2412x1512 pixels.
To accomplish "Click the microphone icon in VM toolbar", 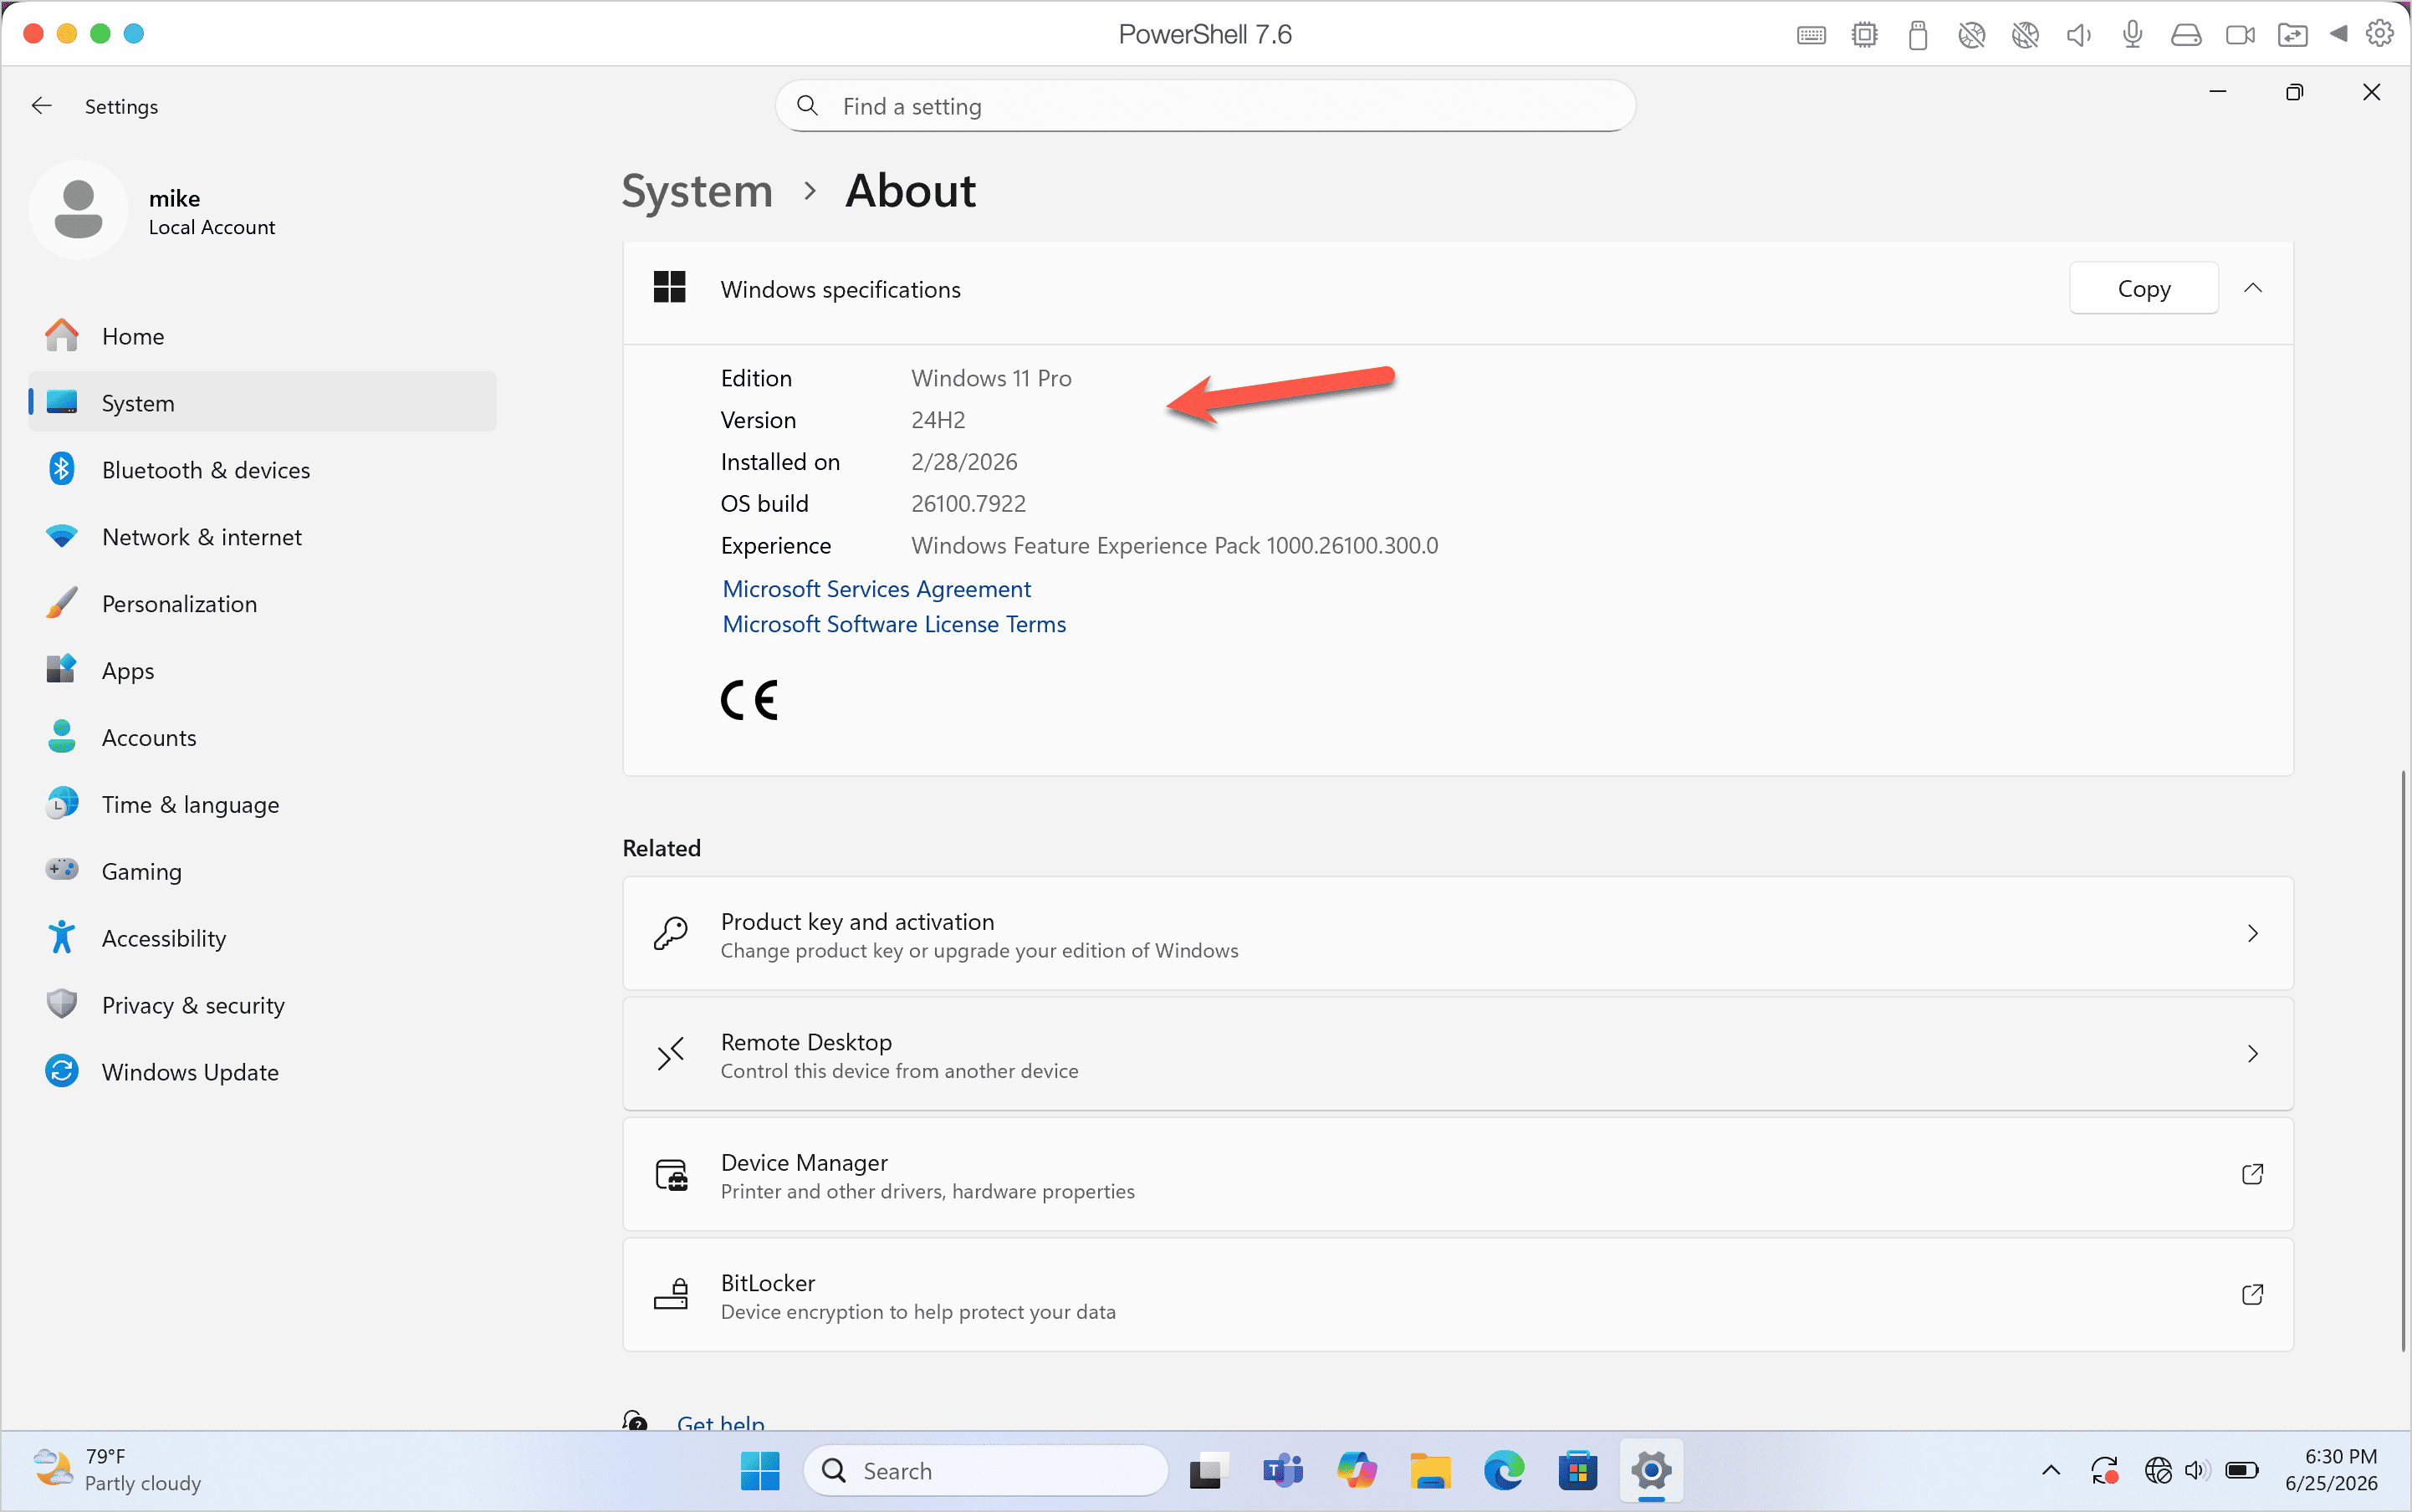I will (2132, 35).
